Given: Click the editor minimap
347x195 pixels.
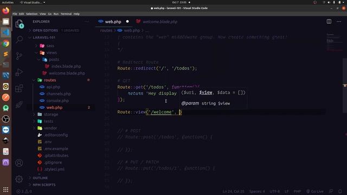Looking at the screenshot, I should (x=334, y=42).
